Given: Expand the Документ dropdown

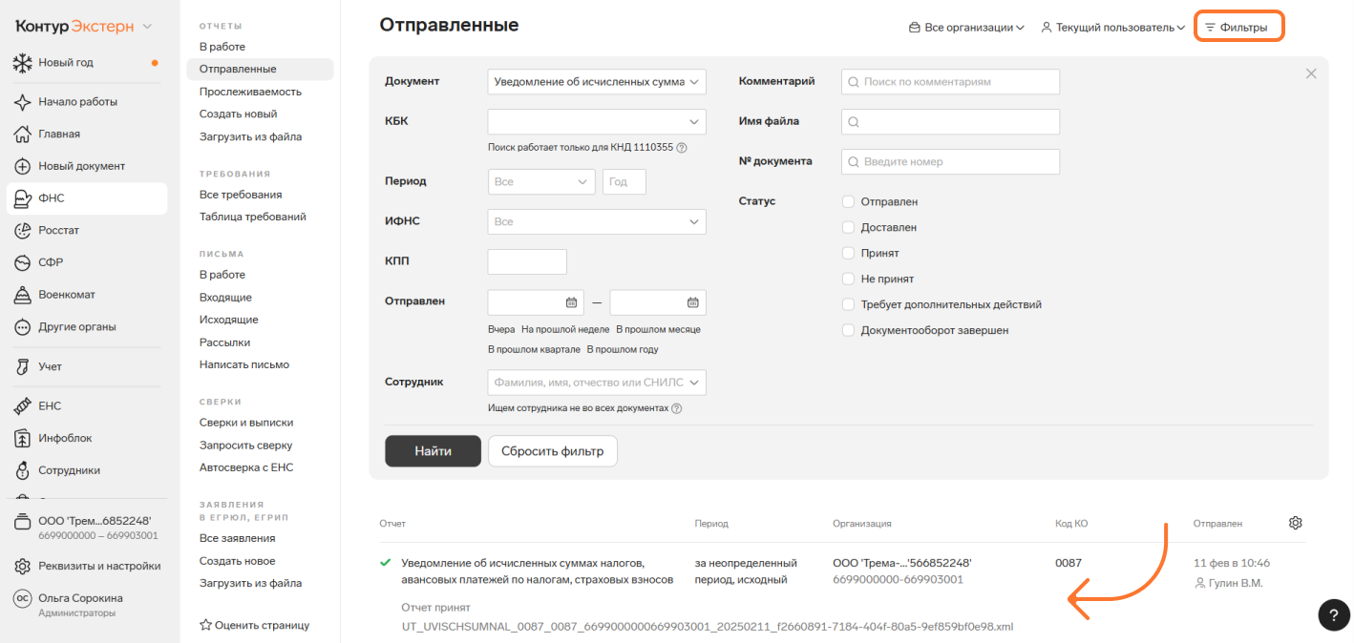Looking at the screenshot, I should click(596, 82).
